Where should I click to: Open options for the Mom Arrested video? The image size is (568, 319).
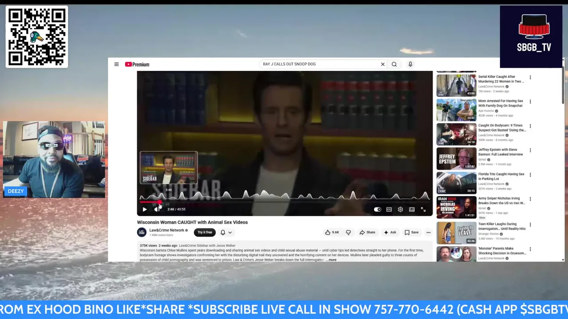pyautogui.click(x=530, y=102)
